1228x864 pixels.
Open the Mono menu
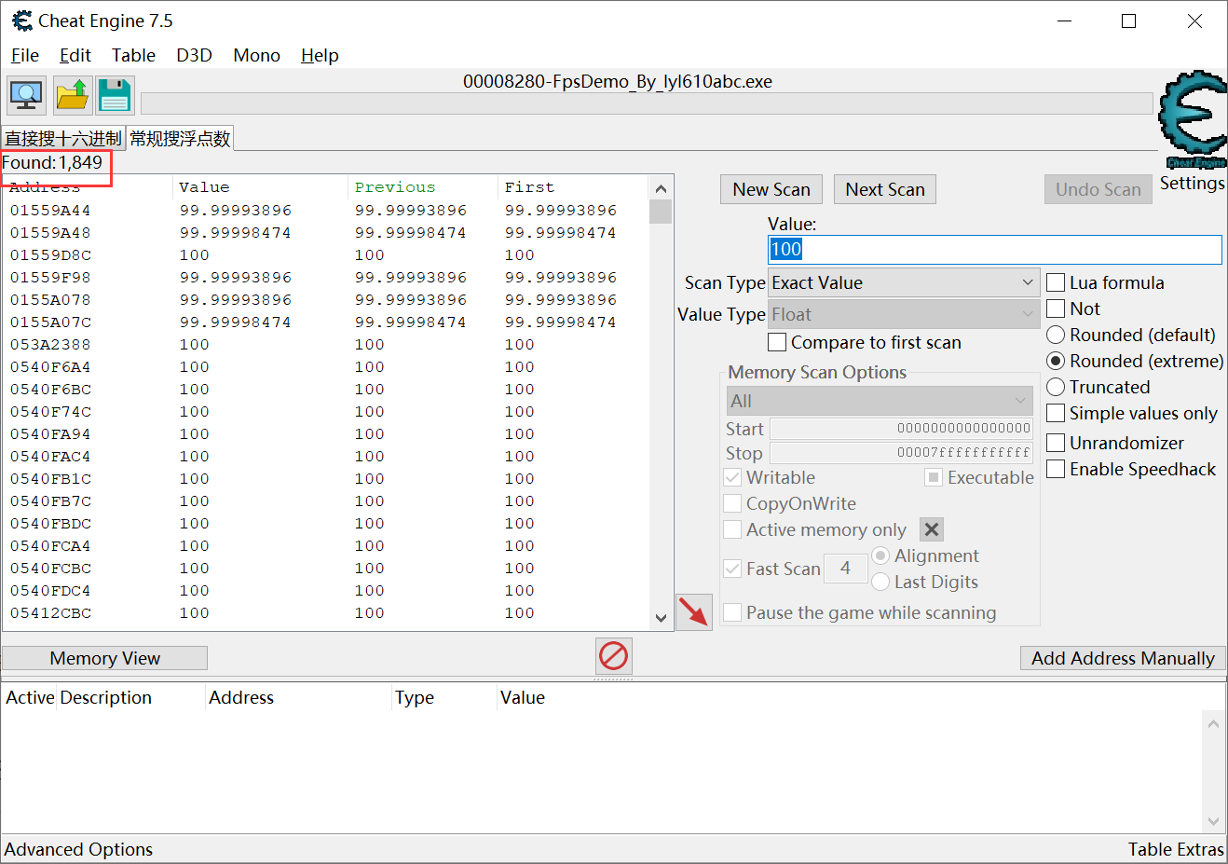[x=256, y=55]
